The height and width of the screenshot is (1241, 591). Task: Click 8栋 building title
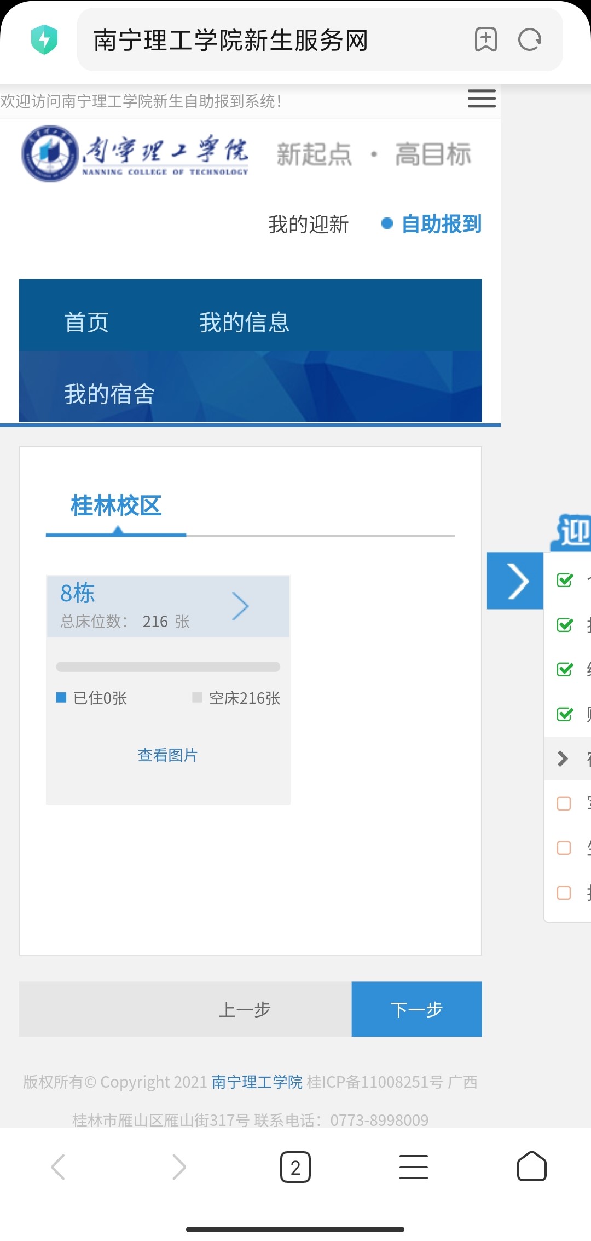pyautogui.click(x=78, y=593)
